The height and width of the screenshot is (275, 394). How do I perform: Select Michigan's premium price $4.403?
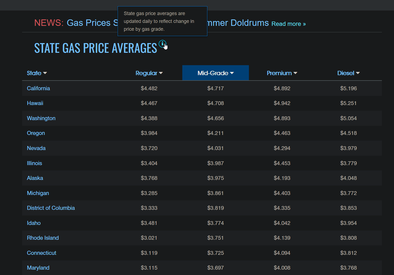(282, 193)
